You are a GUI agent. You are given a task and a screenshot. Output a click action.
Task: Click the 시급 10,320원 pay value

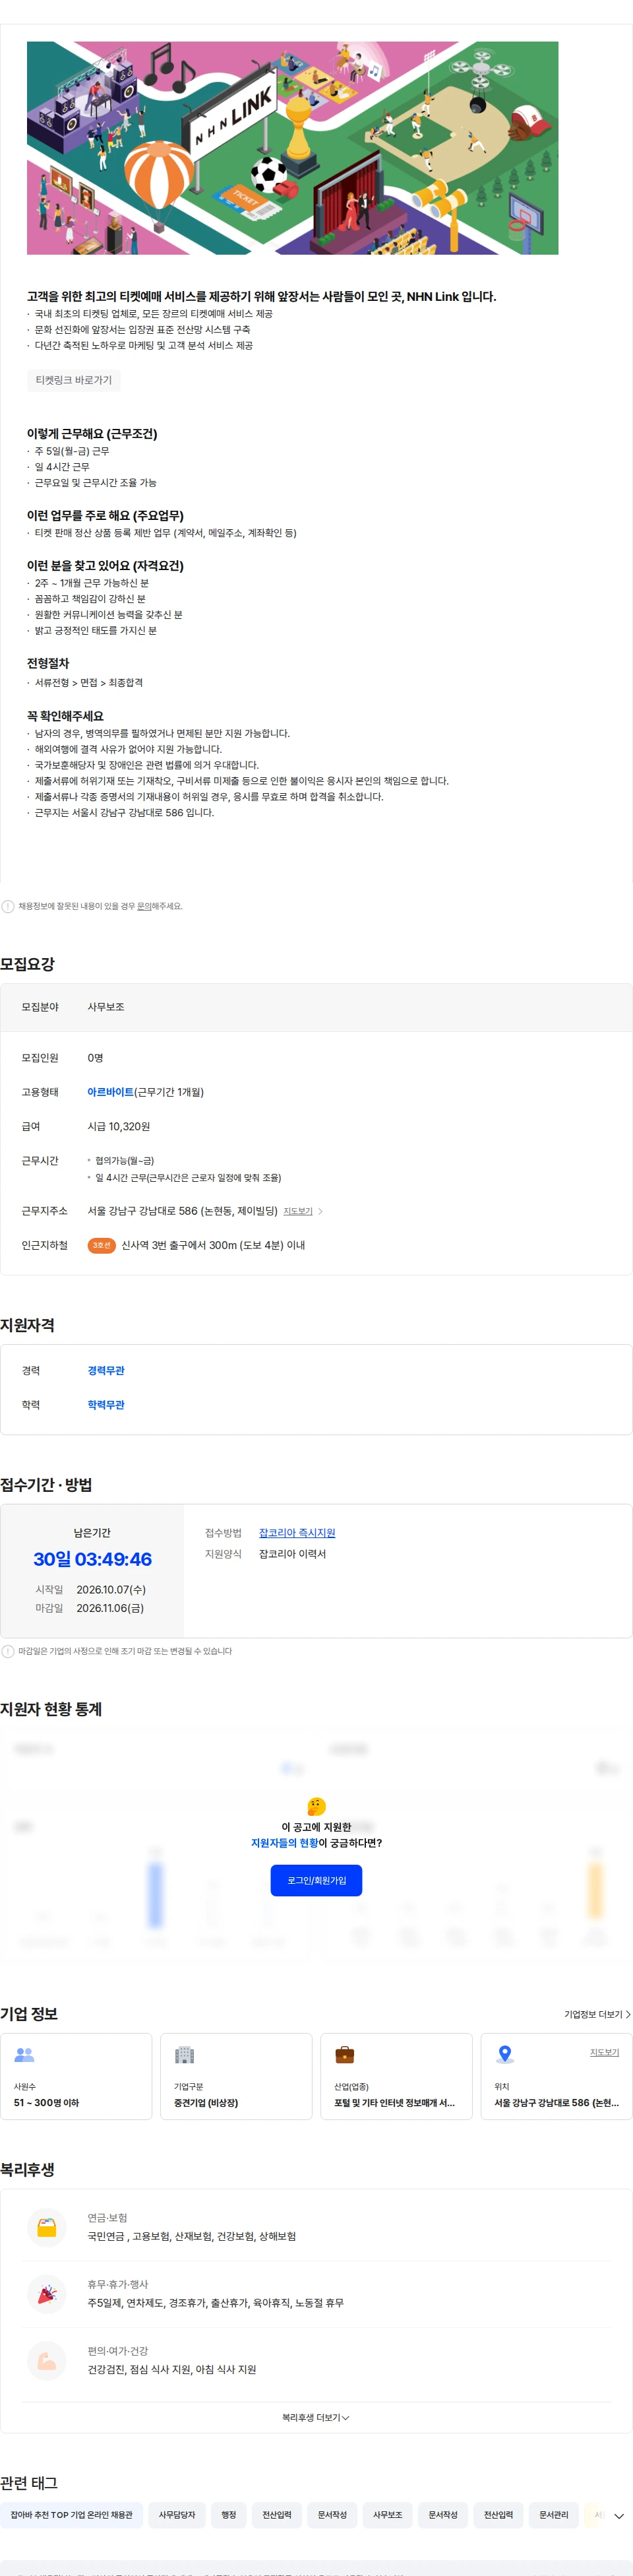tap(118, 1126)
